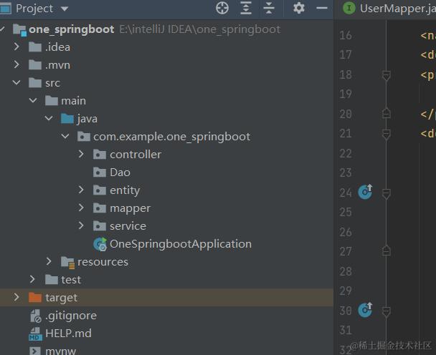The height and width of the screenshot is (355, 436).
Task: Click gutter implementation icon on line 24
Action: pos(365,191)
